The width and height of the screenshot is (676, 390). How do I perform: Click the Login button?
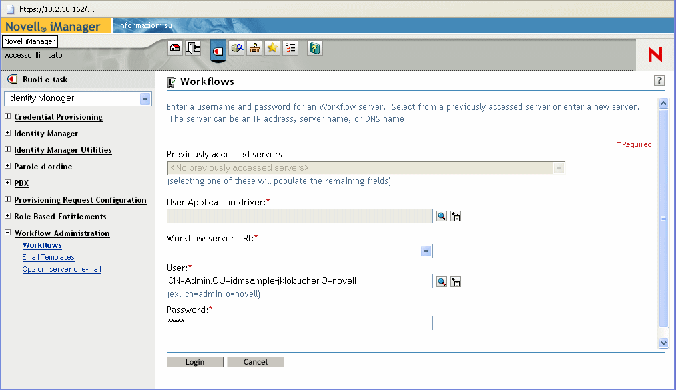(x=195, y=362)
